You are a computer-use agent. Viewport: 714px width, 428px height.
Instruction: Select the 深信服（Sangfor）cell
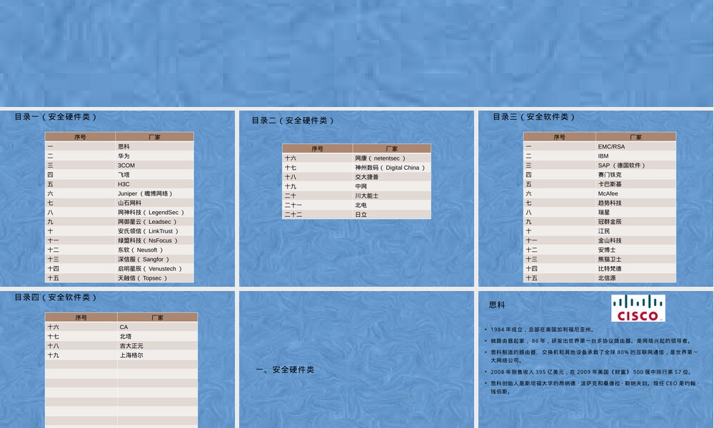154,259
